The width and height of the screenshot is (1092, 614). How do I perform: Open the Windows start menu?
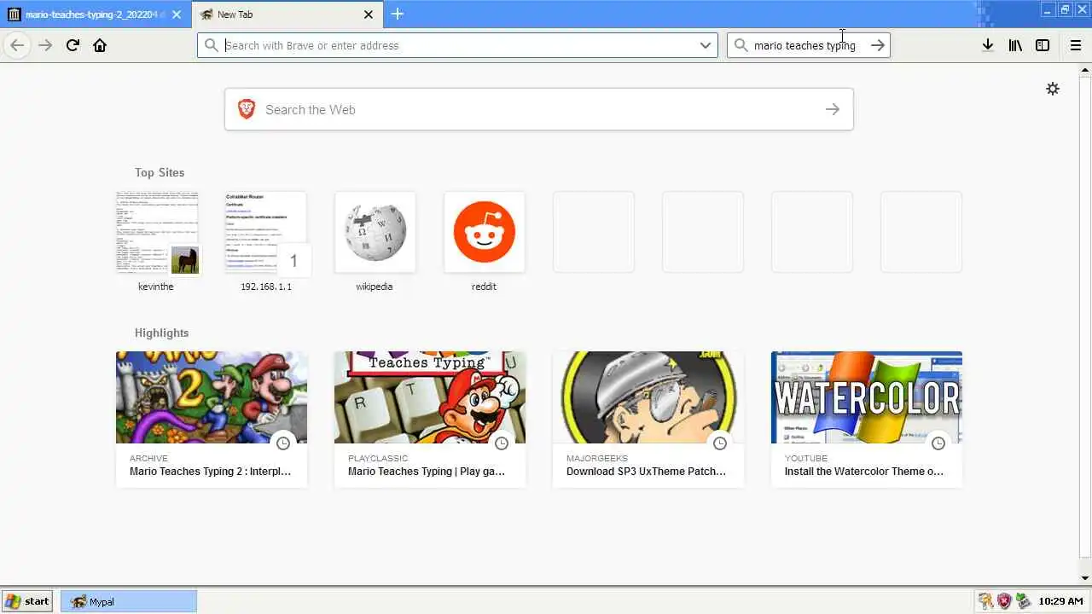click(27, 601)
